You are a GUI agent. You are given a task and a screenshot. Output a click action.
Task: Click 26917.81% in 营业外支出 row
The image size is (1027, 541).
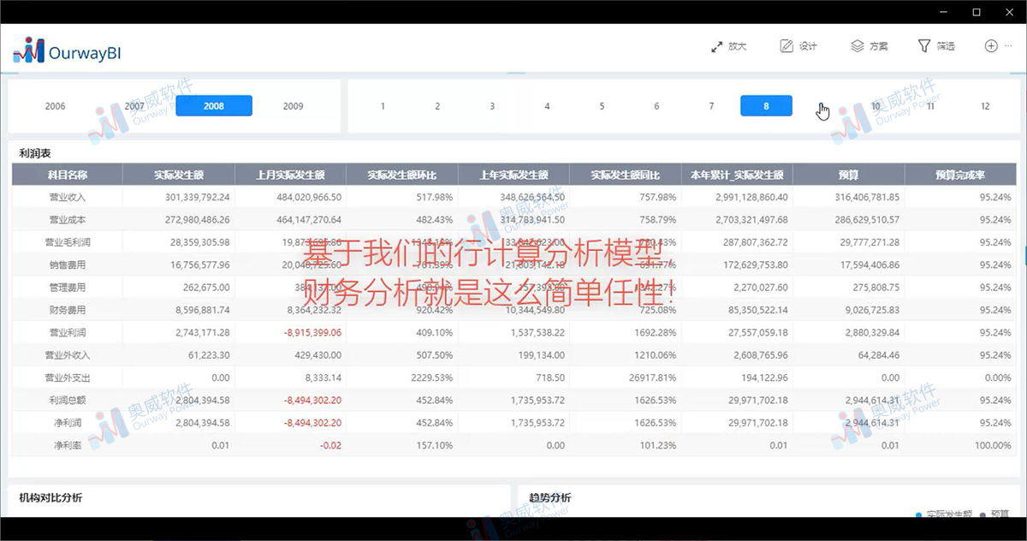coord(652,378)
